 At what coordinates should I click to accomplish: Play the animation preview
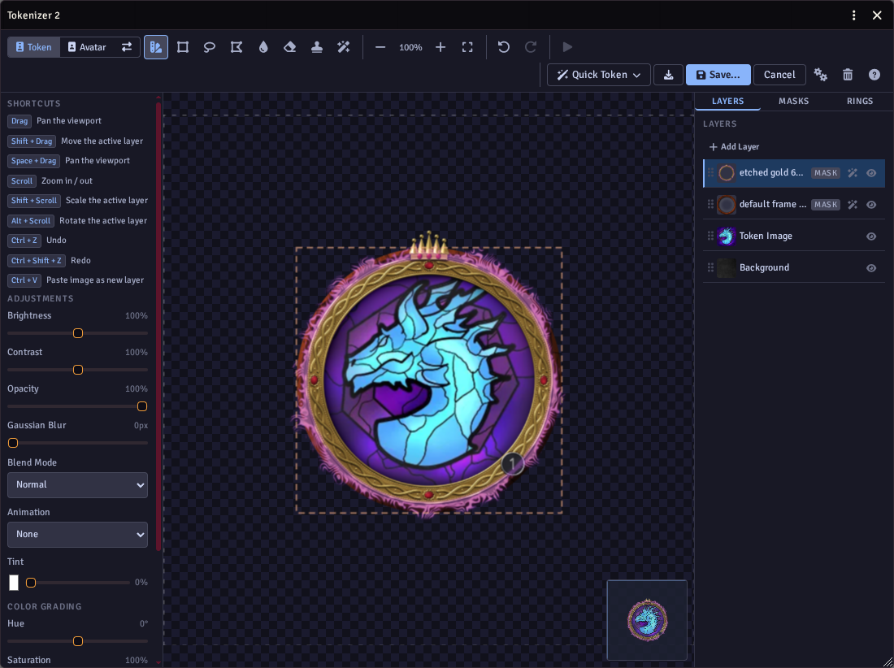[x=566, y=47]
